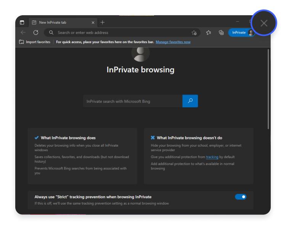The width and height of the screenshot is (286, 230).
Task: Open the Collections icon
Action: click(221, 32)
